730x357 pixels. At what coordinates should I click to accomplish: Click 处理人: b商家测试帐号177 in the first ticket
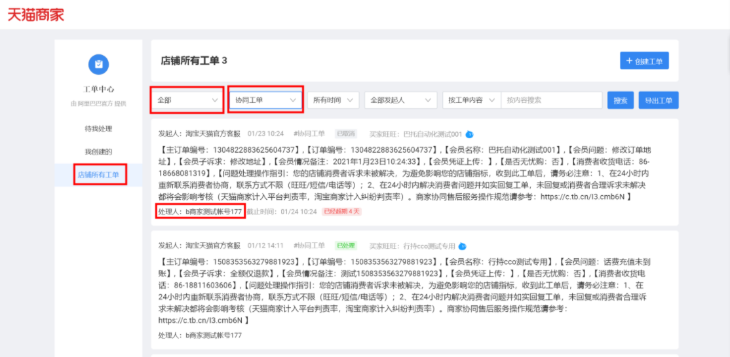200,212
